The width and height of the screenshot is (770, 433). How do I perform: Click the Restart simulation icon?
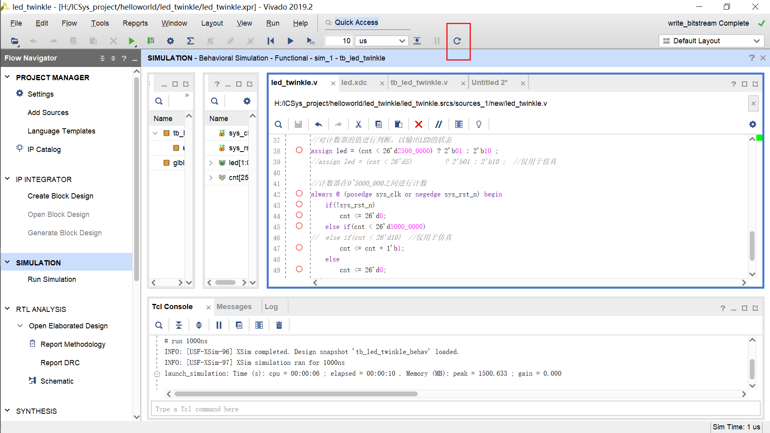(271, 41)
